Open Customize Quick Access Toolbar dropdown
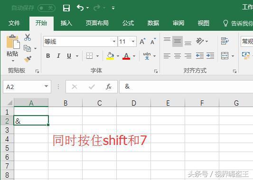This screenshot has height=180, width=253. 113,8
